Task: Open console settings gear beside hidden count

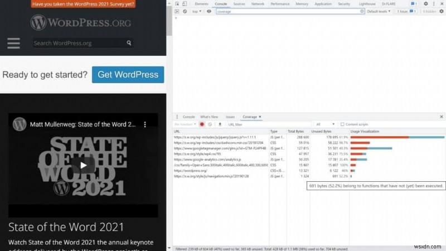Action: tap(442, 11)
